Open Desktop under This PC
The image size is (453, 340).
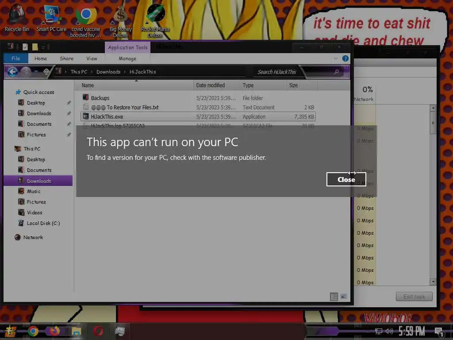[36, 159]
